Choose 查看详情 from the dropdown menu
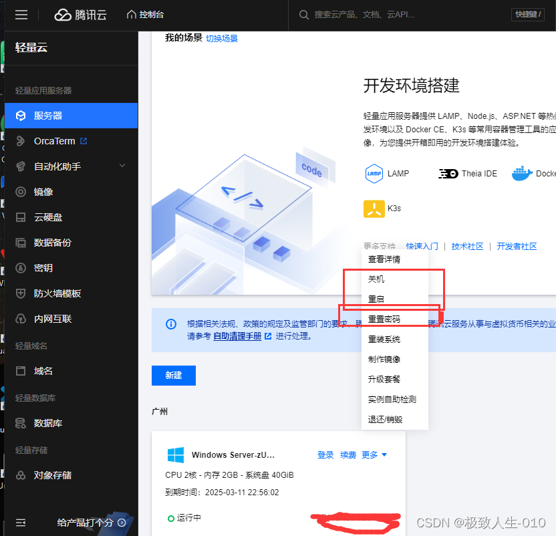This screenshot has width=556, height=536. [x=395, y=259]
